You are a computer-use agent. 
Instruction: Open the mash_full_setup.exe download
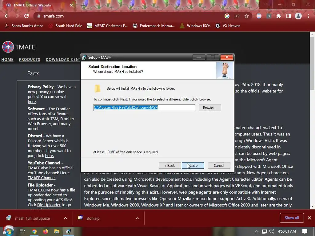tap(32, 218)
